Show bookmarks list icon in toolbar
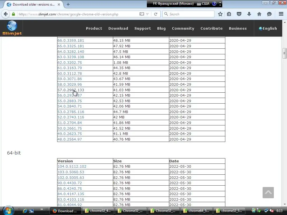The image size is (287, 215). click(x=229, y=14)
